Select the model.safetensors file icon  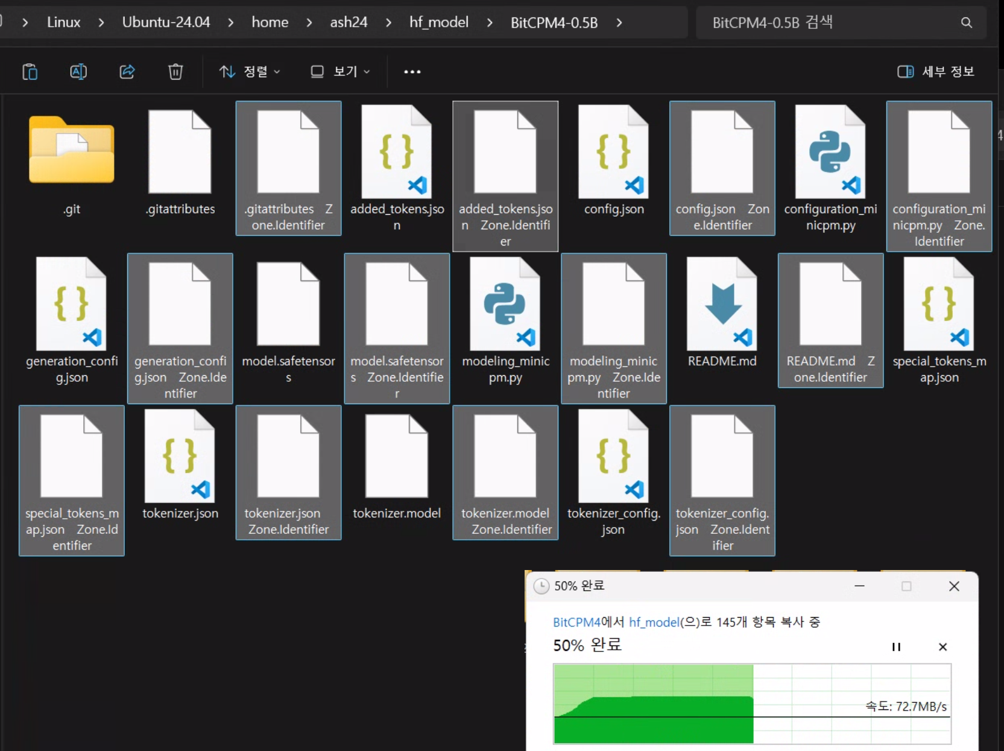(289, 303)
